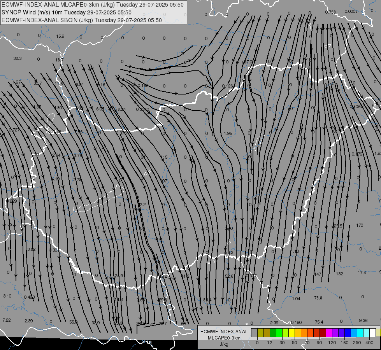Image resolution: width=381 pixels, height=350 pixels.
Task: Click the map value 7.56
Action: [x=79, y=132]
